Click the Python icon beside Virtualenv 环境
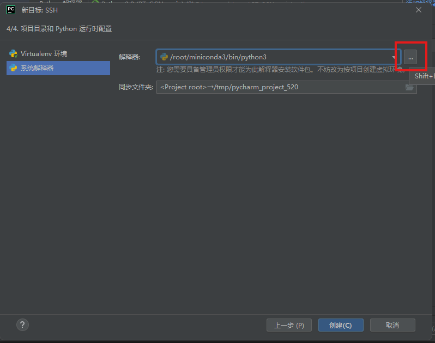The width and height of the screenshot is (435, 343). tap(13, 54)
